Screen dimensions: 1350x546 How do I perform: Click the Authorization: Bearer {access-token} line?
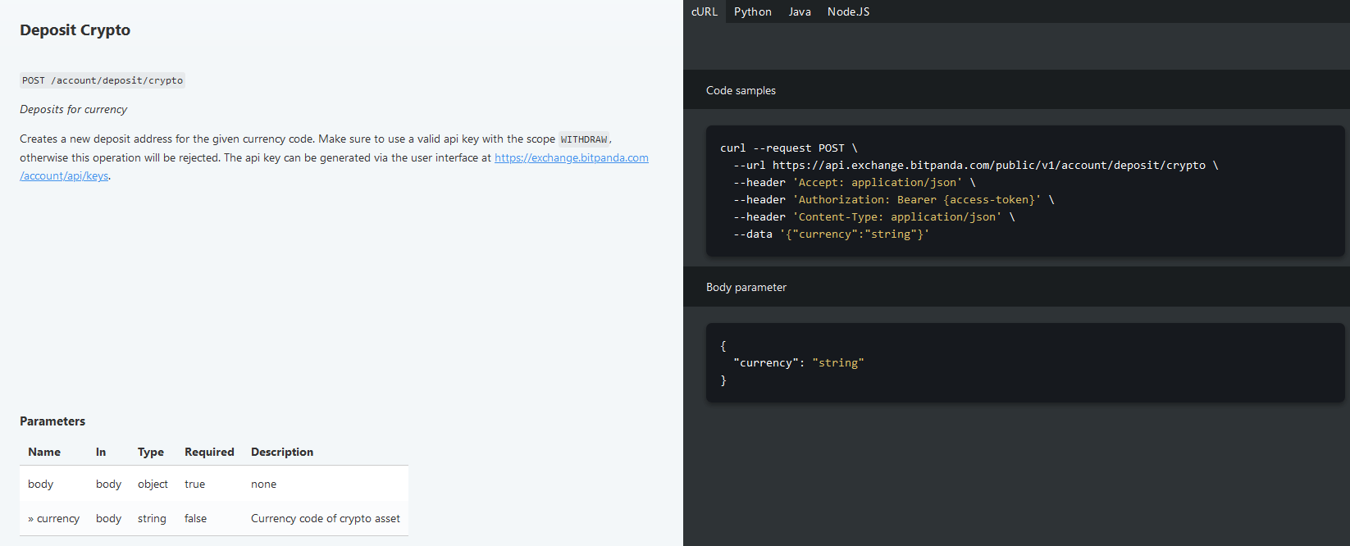(x=894, y=200)
